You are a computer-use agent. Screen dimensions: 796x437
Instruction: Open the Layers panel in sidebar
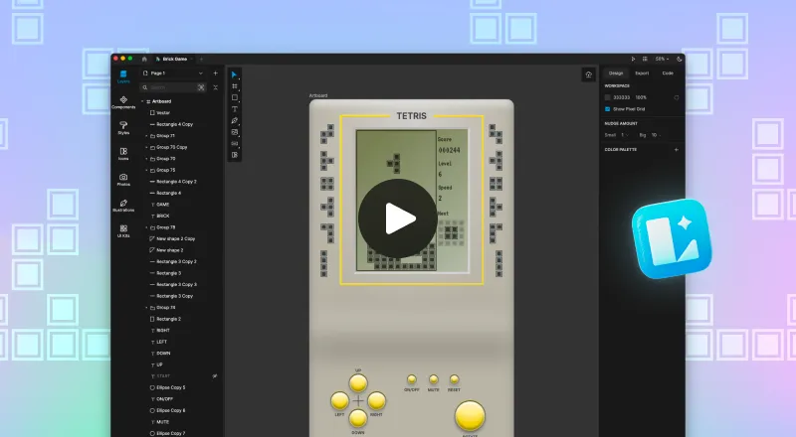coord(123,76)
